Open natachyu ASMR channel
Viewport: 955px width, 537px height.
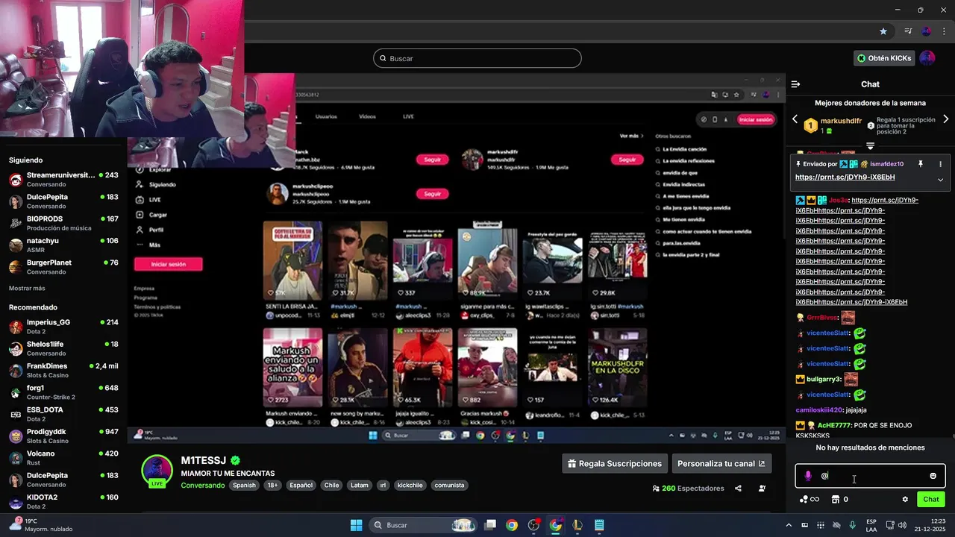click(63, 245)
